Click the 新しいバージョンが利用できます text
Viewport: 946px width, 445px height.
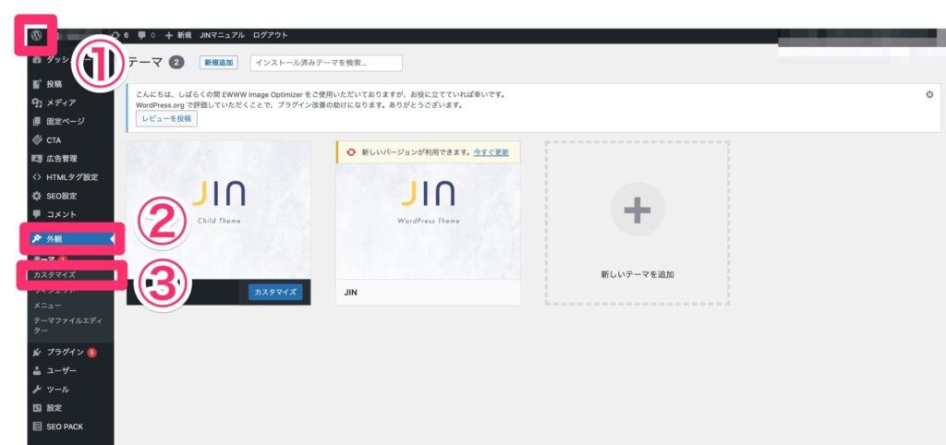tap(416, 152)
